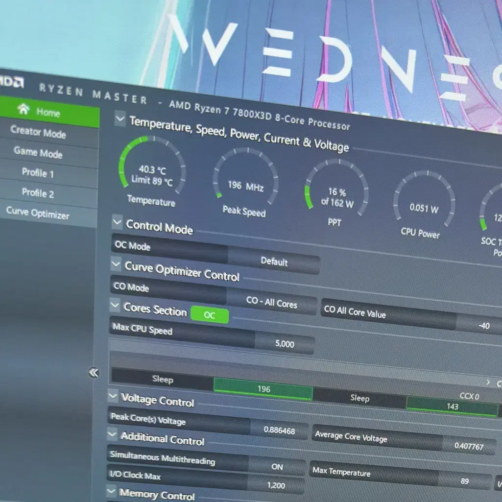Screen dimensions: 502x502
Task: Click the 'OC Mode' label
Action: pyautogui.click(x=133, y=245)
